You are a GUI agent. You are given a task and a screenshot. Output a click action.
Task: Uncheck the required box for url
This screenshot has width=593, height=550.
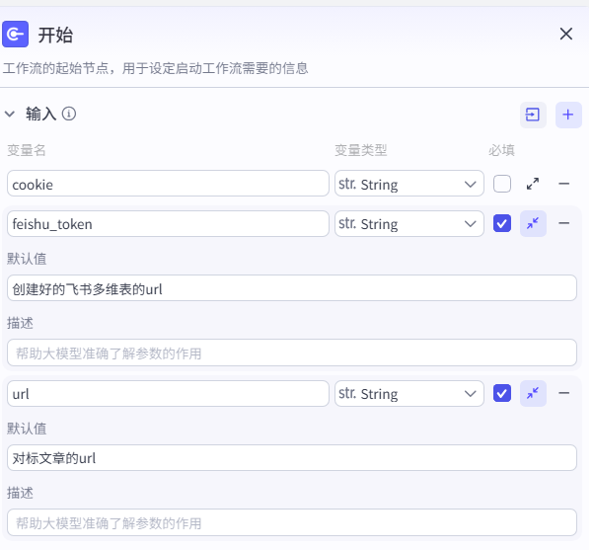502,393
